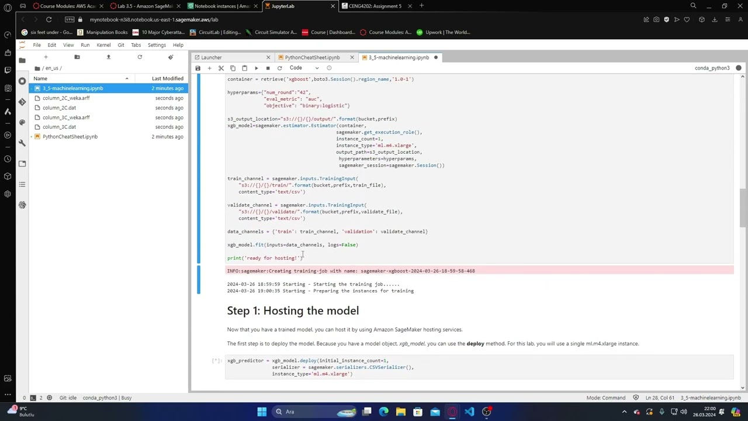Image resolution: width=748 pixels, height=421 pixels.
Task: Go to root via breadcrumb folder icon
Action: 37,68
